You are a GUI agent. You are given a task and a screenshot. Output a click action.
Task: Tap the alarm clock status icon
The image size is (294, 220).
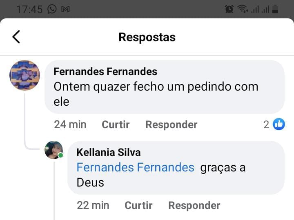coord(229,9)
